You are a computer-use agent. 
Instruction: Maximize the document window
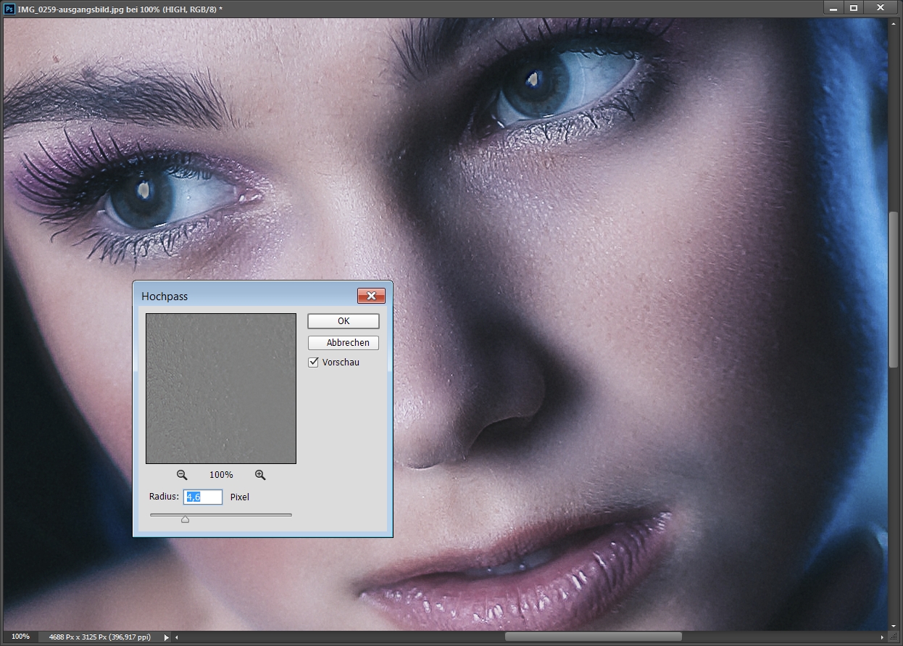854,8
